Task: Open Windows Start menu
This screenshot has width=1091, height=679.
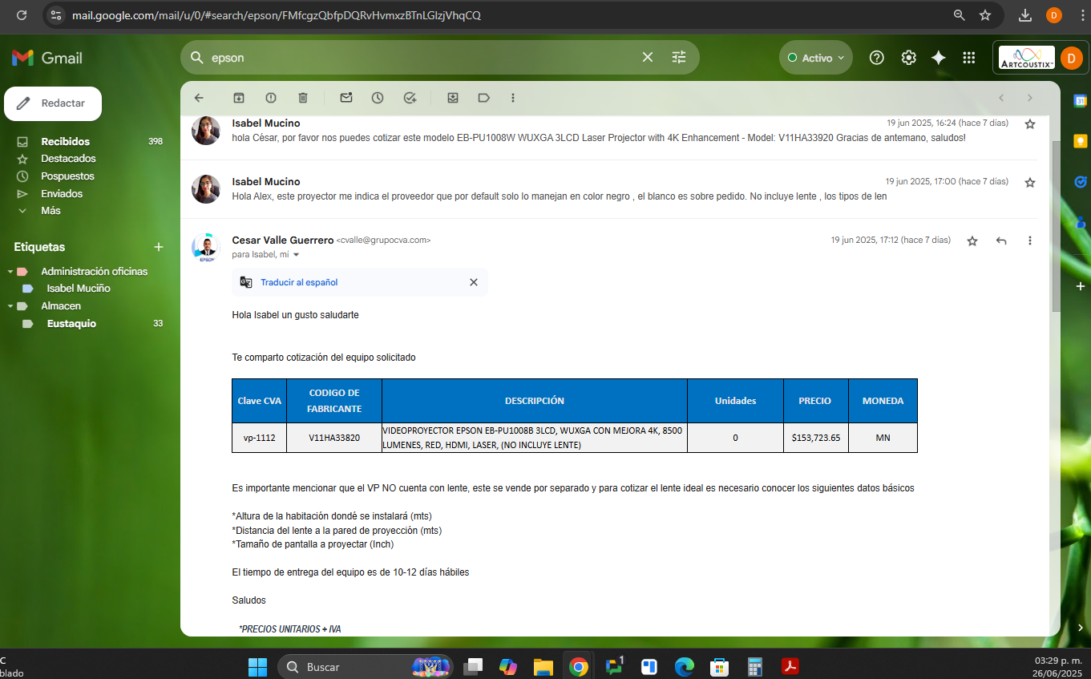Action: (x=257, y=666)
